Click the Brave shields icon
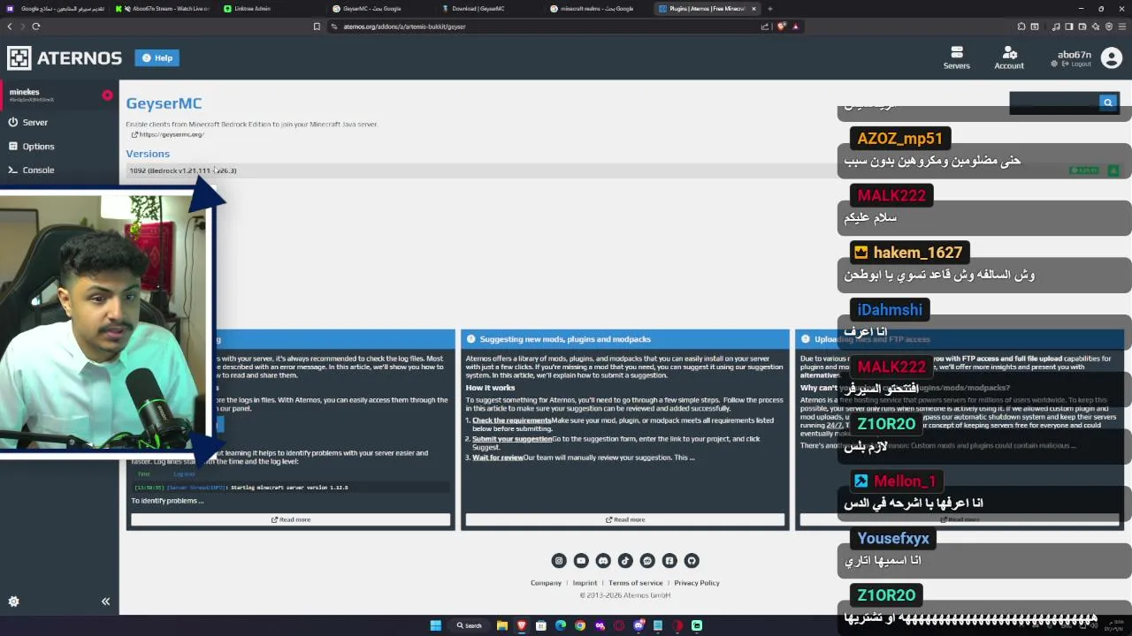The width and height of the screenshot is (1132, 636). coord(782,26)
